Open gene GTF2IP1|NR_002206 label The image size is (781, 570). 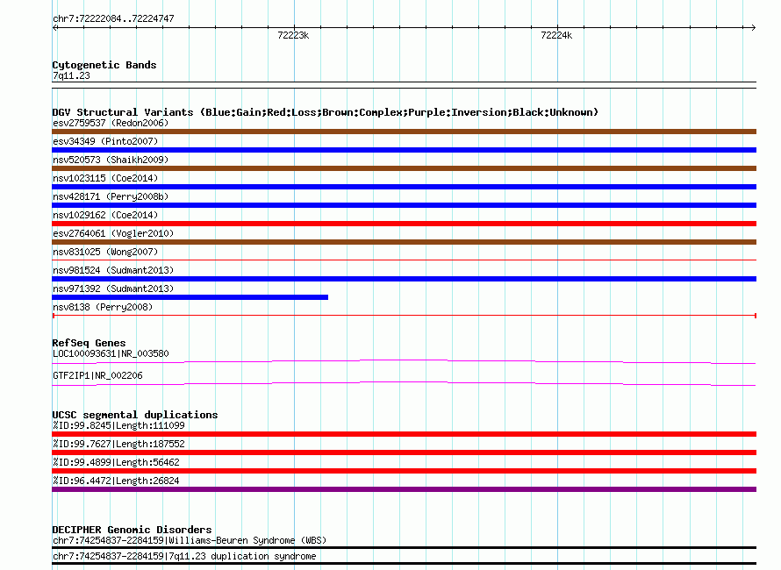click(97, 375)
